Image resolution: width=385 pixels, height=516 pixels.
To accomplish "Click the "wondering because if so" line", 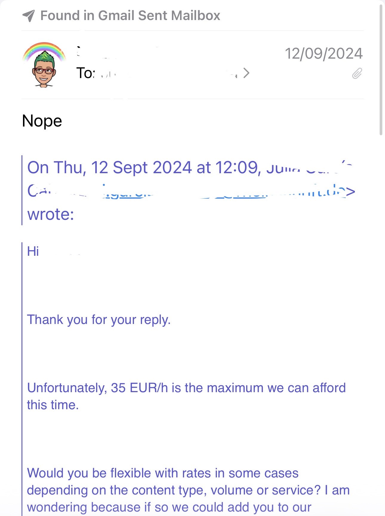I will (169, 508).
